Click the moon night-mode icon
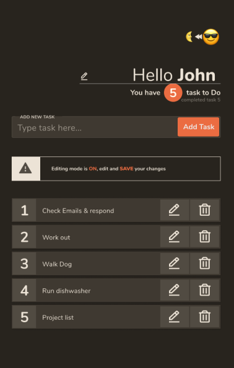Image resolution: width=234 pixels, height=368 pixels. (189, 37)
